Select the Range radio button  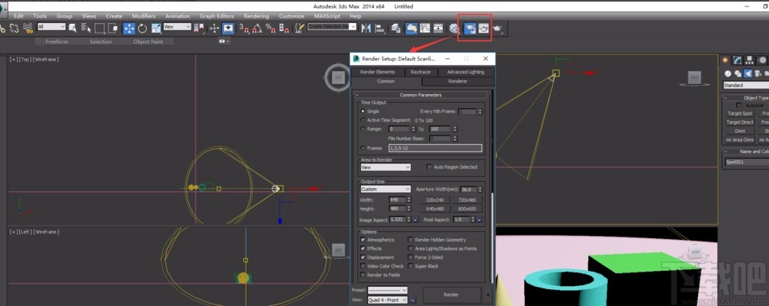(x=363, y=129)
